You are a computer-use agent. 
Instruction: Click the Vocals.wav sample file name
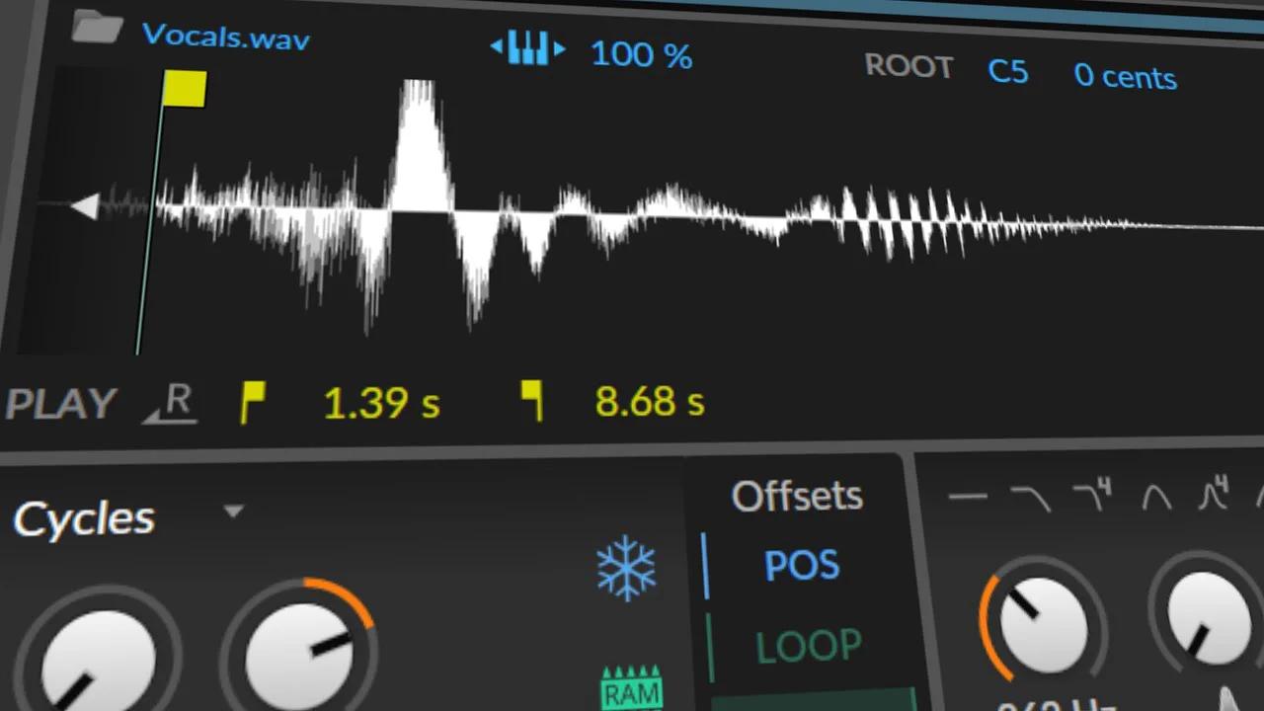pyautogui.click(x=226, y=37)
